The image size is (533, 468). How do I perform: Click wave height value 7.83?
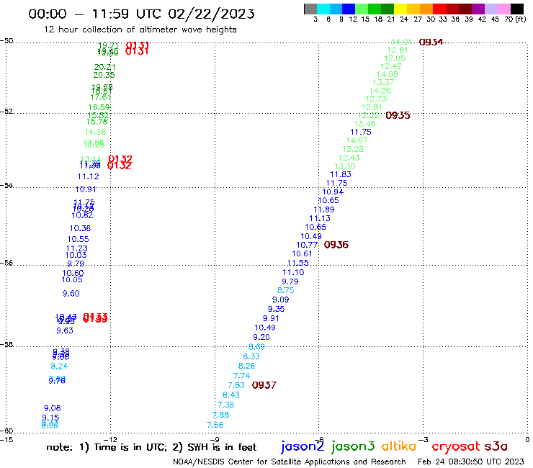236,385
